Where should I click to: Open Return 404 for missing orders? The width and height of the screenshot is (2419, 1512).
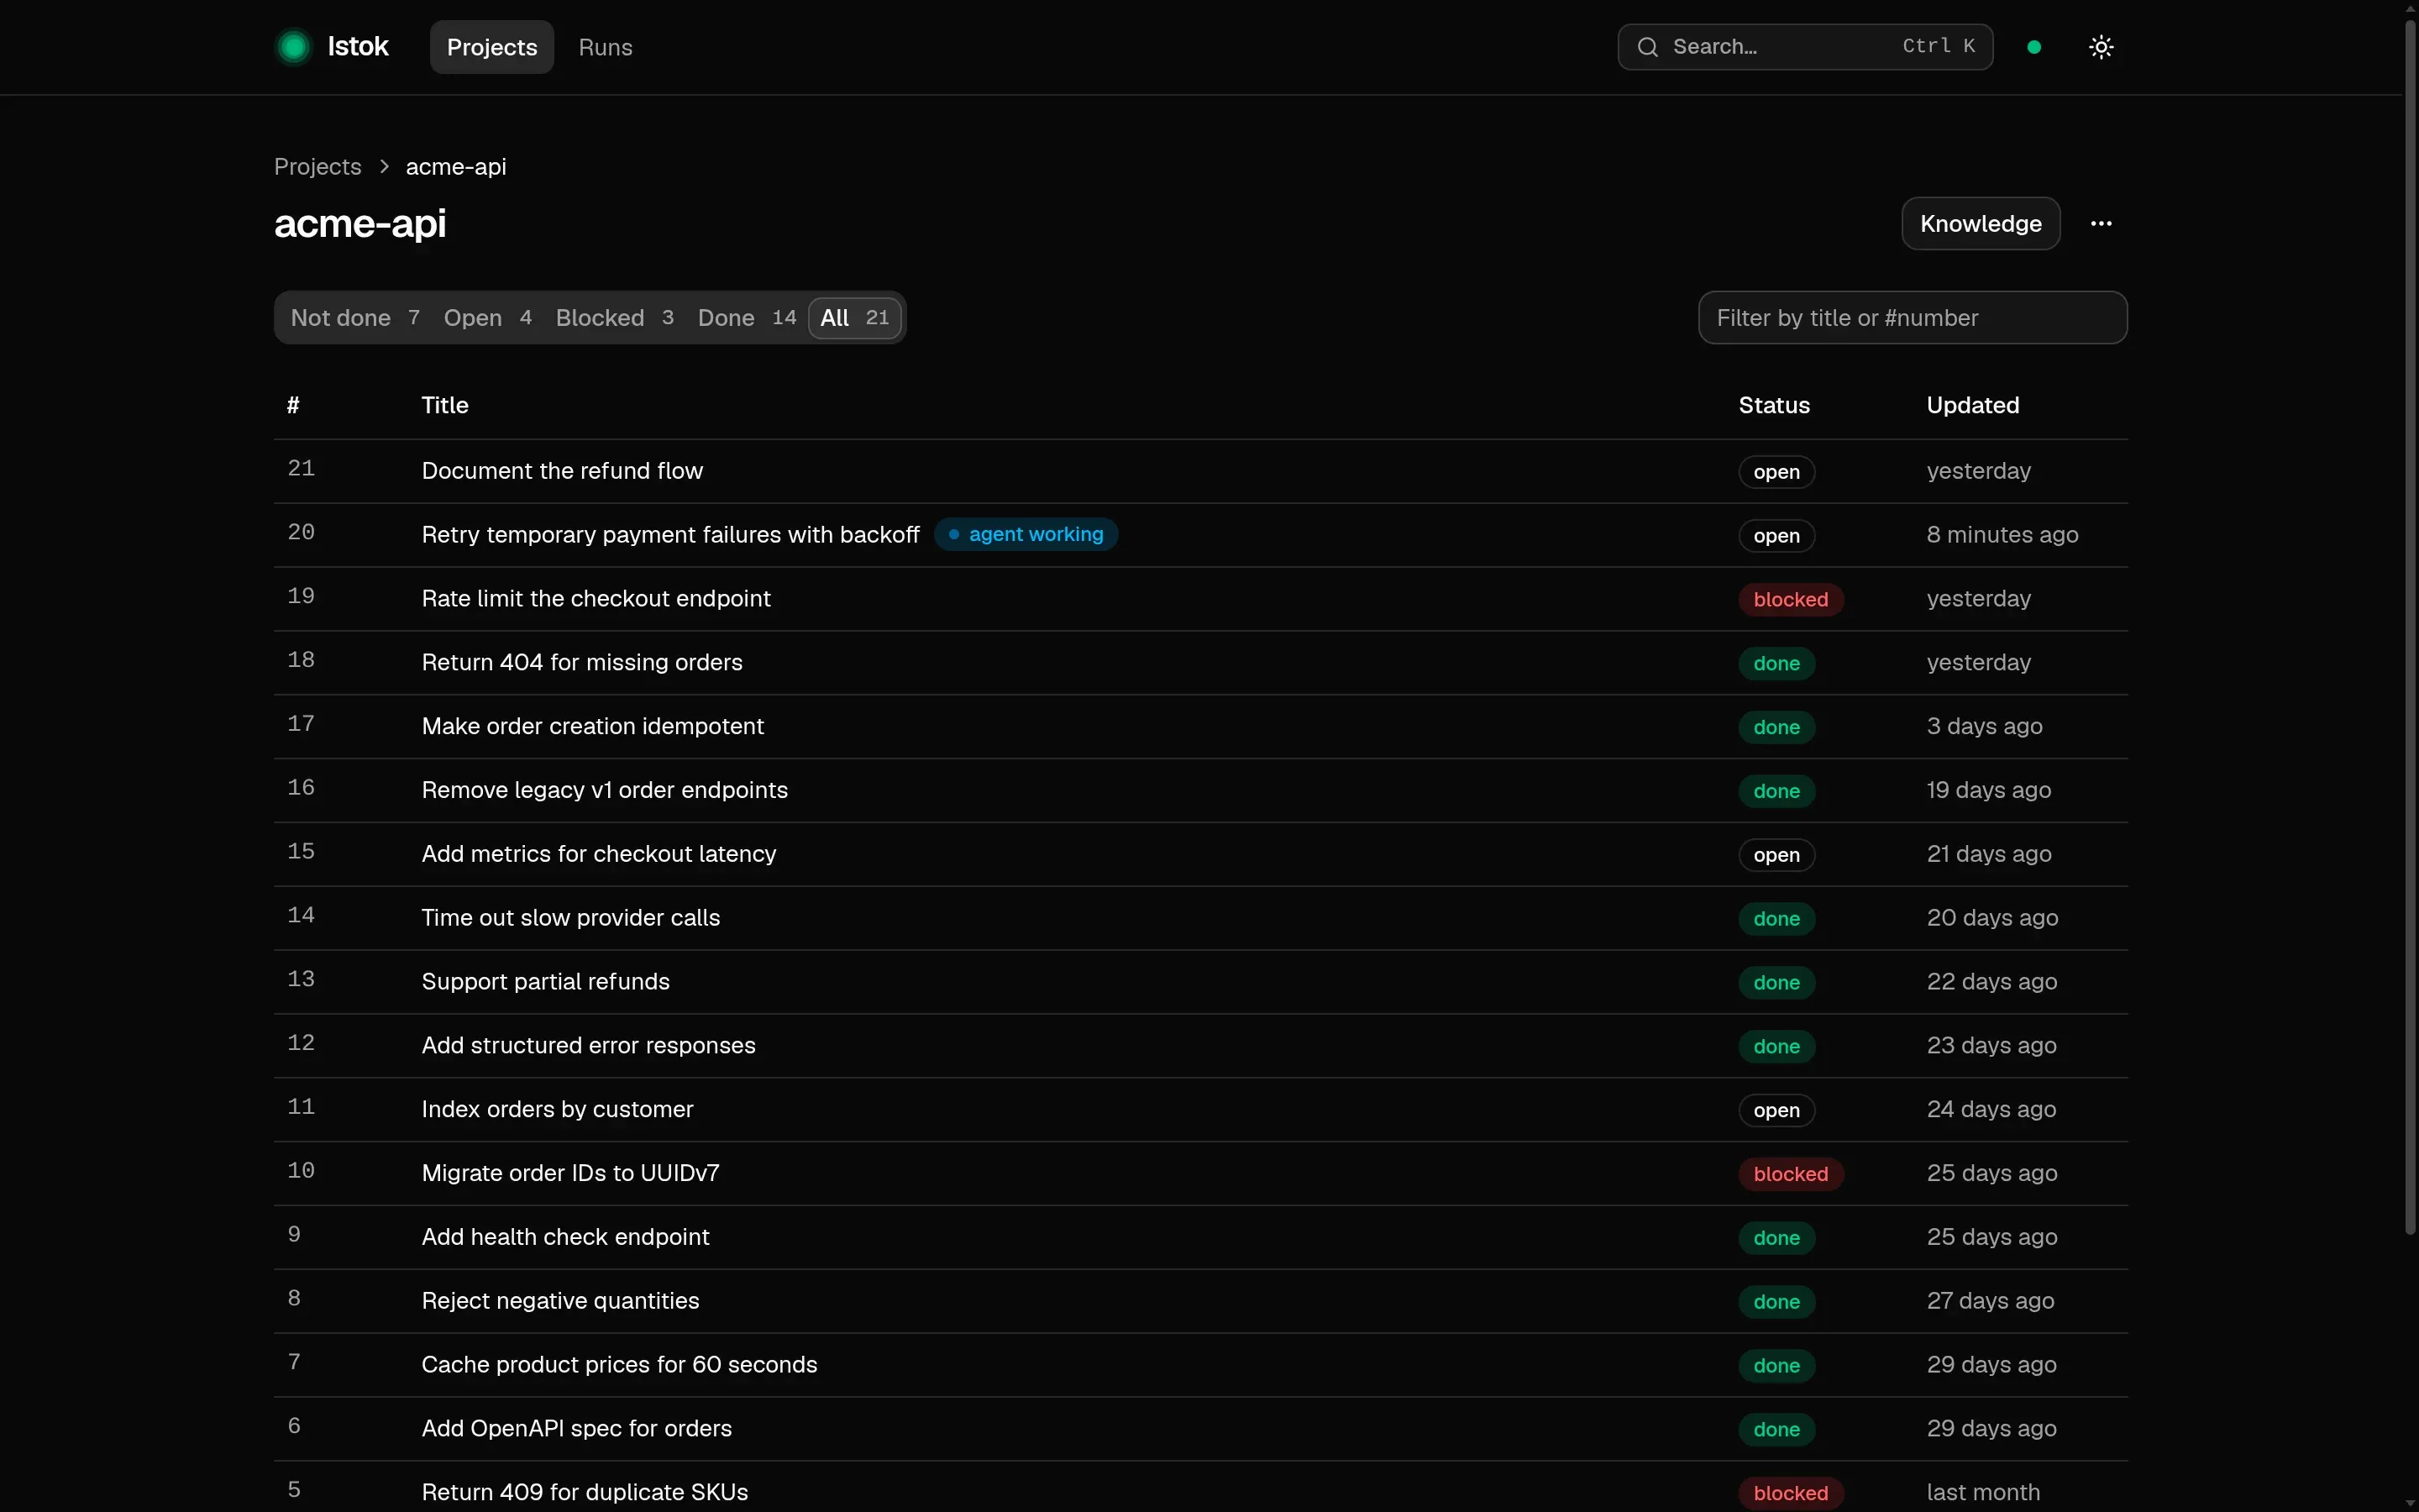582,663
